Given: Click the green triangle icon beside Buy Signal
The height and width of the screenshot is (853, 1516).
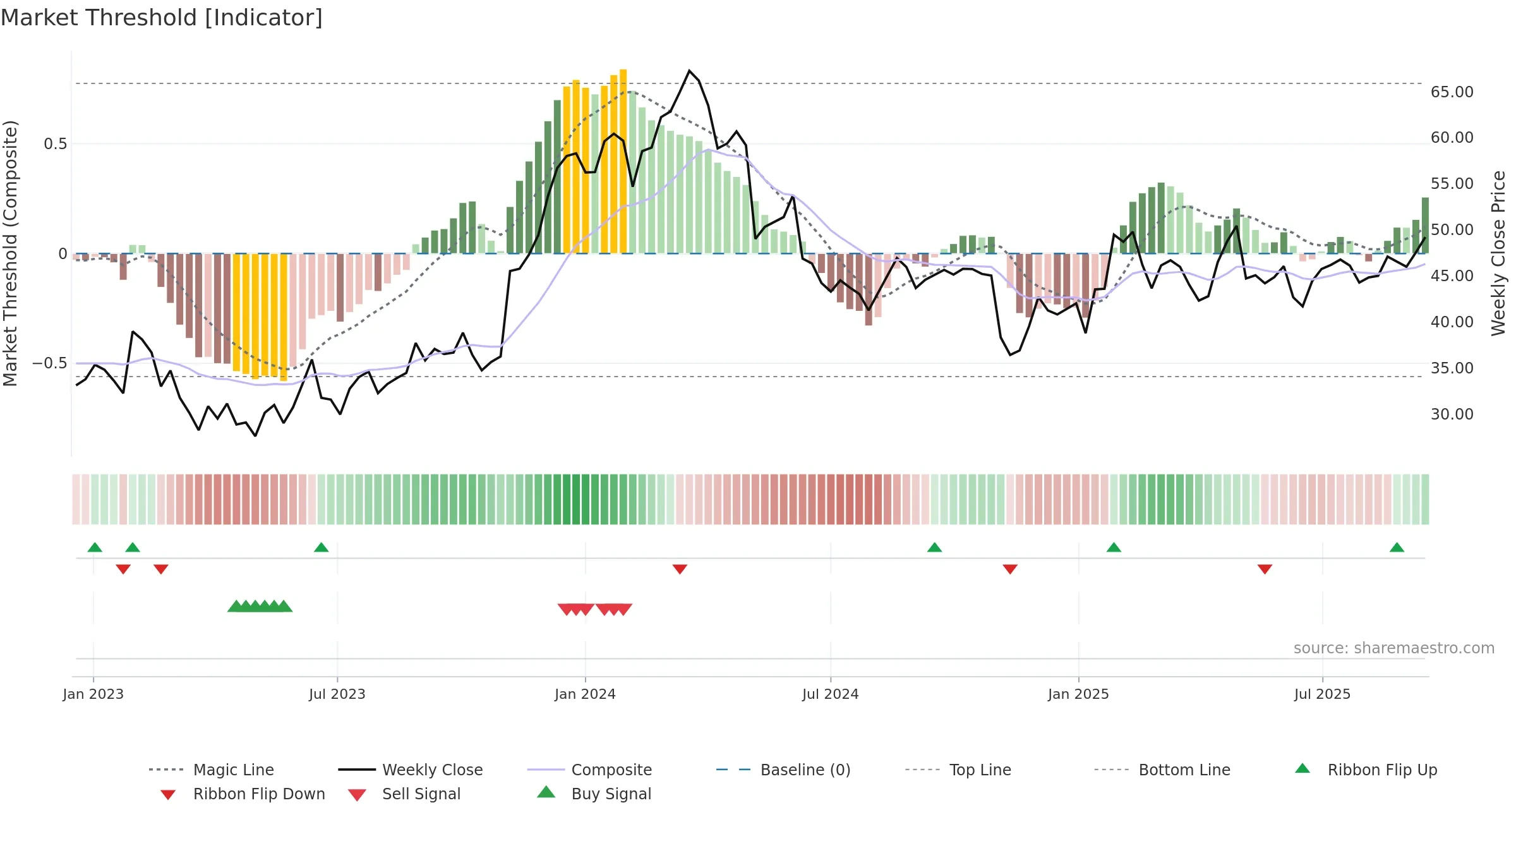Looking at the screenshot, I should [546, 792].
